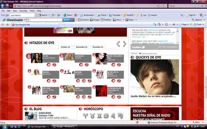Screen dimensions: 207x129
Task: Expand Google toolbar search box dropdown
Action: coord(36,15)
